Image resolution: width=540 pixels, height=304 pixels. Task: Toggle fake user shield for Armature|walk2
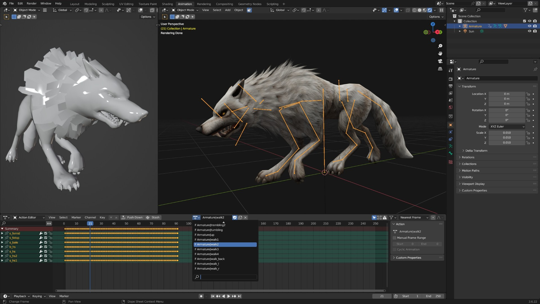235,218
